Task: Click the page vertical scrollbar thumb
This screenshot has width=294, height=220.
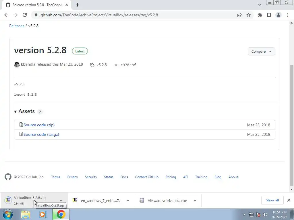Action: pos(291,125)
